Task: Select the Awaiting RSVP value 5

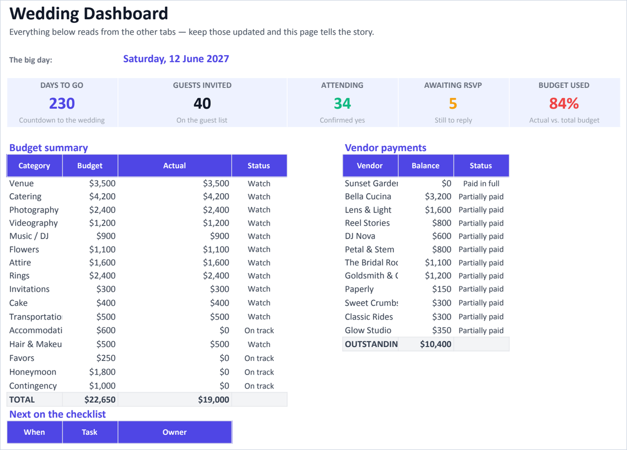Action: pos(453,103)
